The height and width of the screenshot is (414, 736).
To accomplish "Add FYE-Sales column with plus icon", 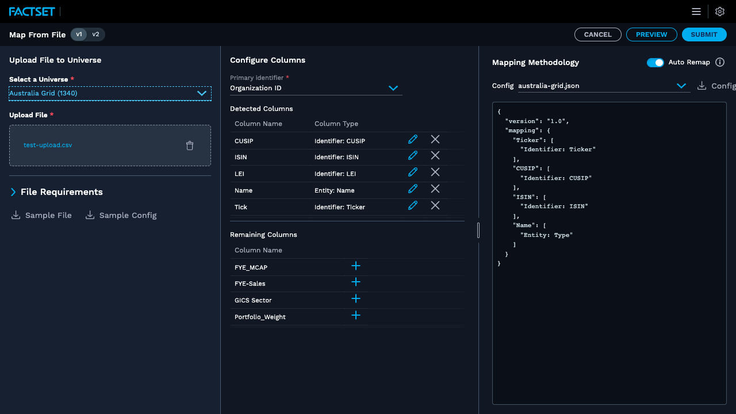I will (356, 282).
